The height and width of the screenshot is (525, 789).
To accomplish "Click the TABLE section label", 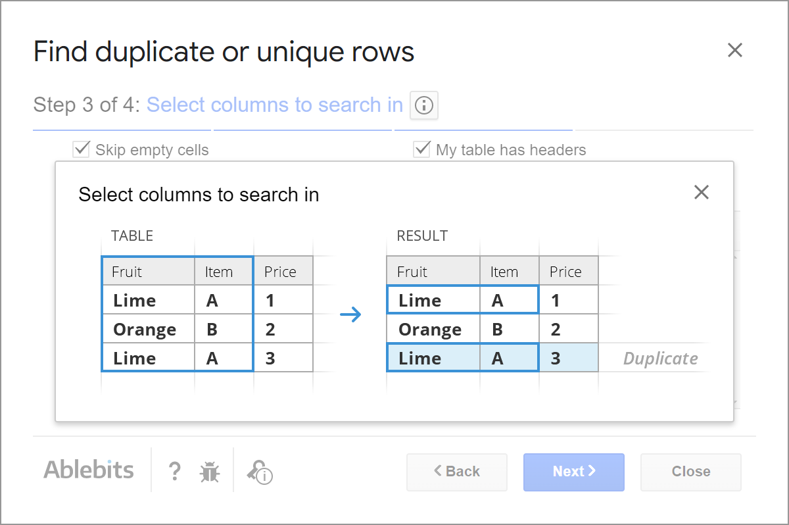I will (132, 236).
